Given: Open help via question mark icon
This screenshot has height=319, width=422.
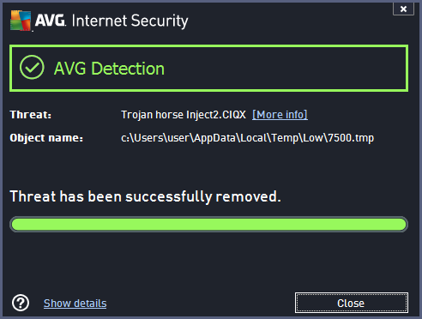Looking at the screenshot, I should (21, 303).
